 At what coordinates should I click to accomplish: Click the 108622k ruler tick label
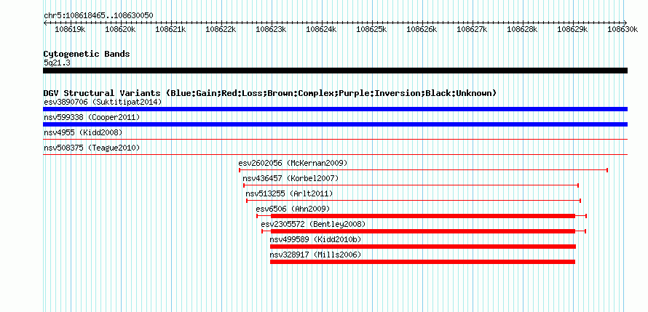[x=221, y=29]
